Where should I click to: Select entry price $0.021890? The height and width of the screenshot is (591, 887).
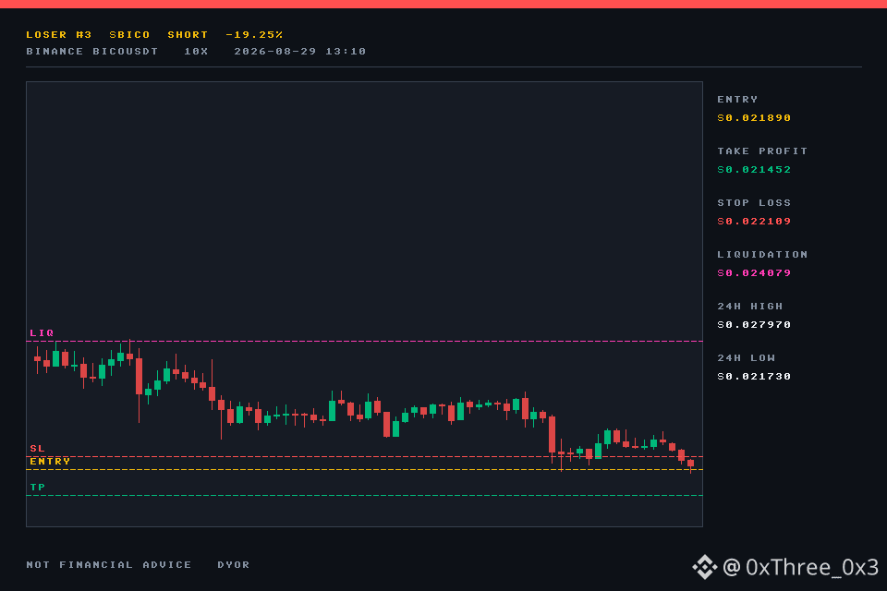(x=754, y=117)
